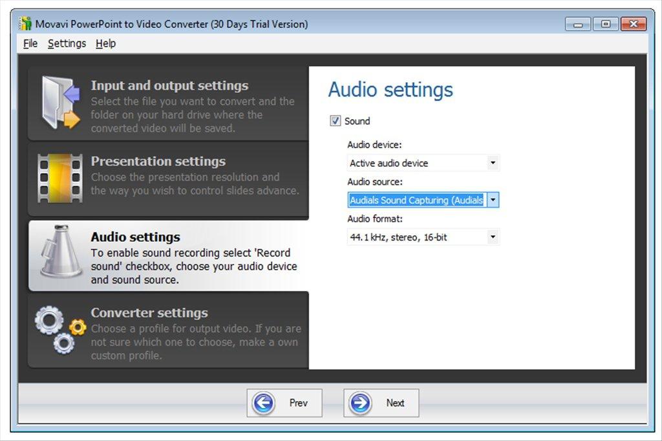Open the Audio format dropdown
Screen dimensions: 662x441
(493, 237)
